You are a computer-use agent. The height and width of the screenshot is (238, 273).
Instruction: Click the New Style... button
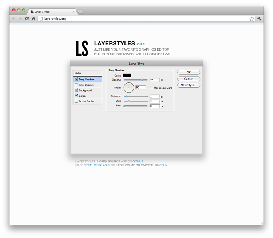click(x=189, y=85)
